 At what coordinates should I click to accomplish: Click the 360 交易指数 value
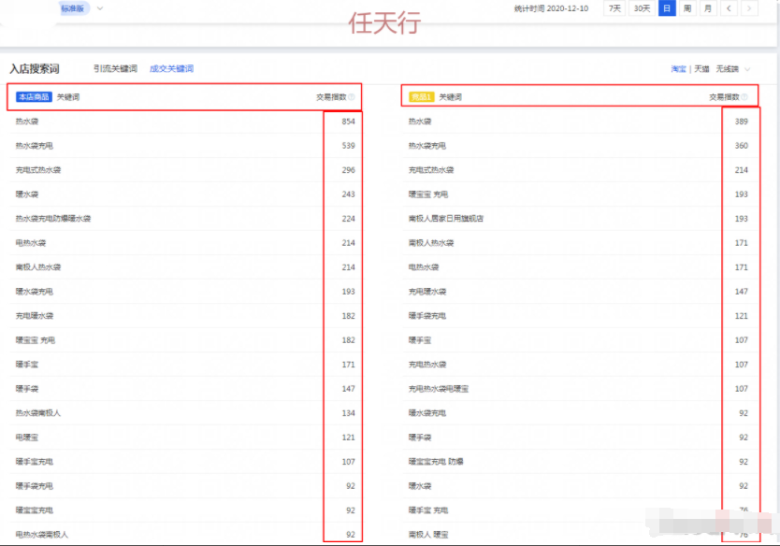point(742,146)
